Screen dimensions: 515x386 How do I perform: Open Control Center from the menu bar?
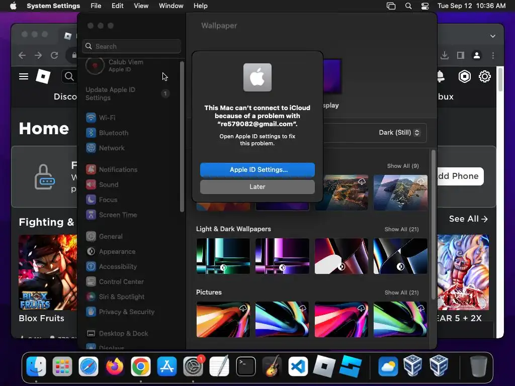tap(425, 6)
